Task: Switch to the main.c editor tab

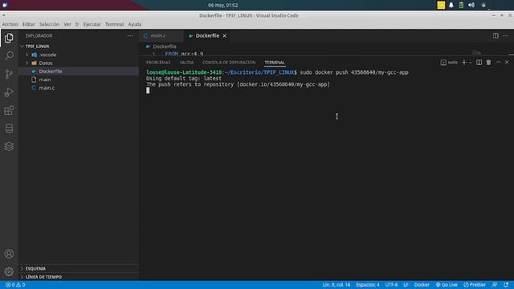Action: [158, 35]
